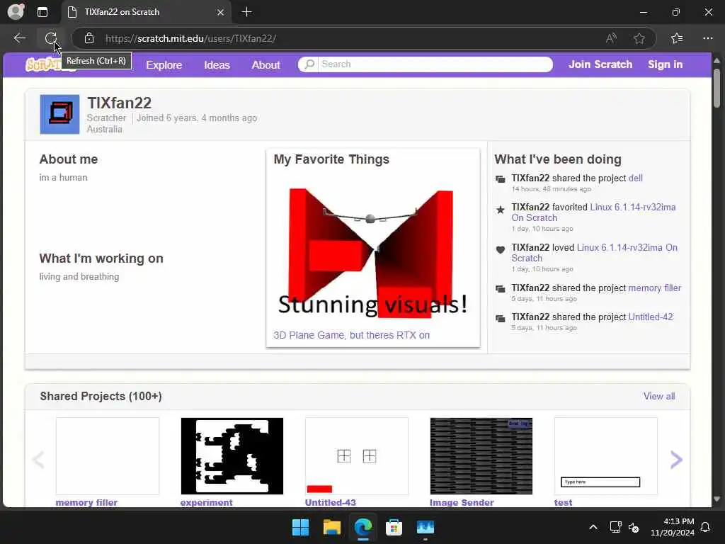The image size is (725, 544).
Task: Open experiment project thumbnail
Action: click(232, 456)
